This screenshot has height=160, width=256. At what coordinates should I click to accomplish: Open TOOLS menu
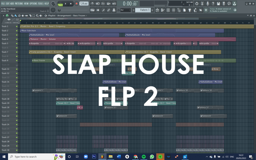(x=41, y=3)
